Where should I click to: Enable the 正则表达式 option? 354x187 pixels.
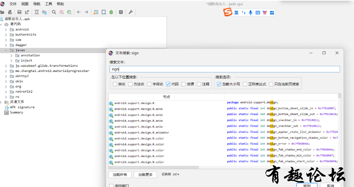click(245, 84)
